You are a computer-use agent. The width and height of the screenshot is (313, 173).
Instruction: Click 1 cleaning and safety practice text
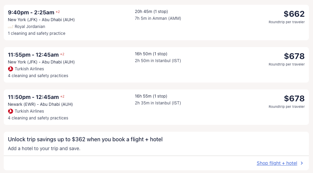(x=37, y=33)
